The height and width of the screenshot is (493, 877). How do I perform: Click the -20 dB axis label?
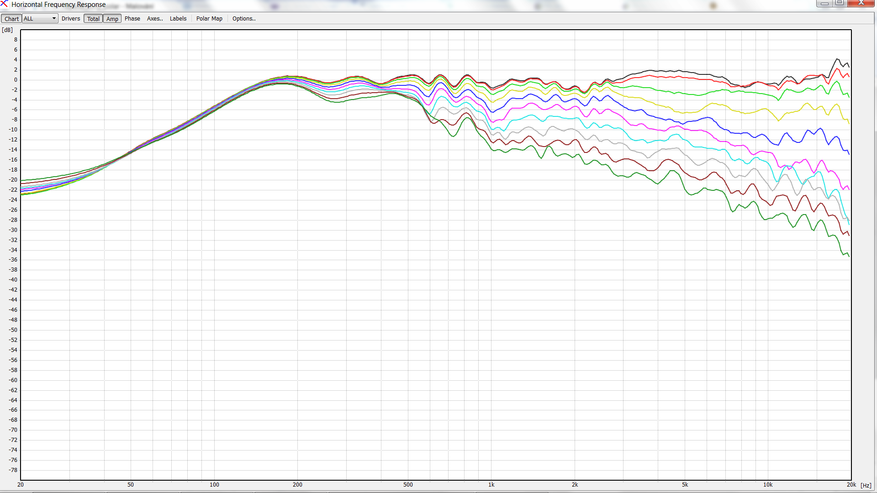click(x=13, y=180)
